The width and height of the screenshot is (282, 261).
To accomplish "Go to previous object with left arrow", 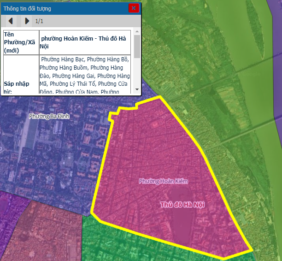I will click(11, 21).
